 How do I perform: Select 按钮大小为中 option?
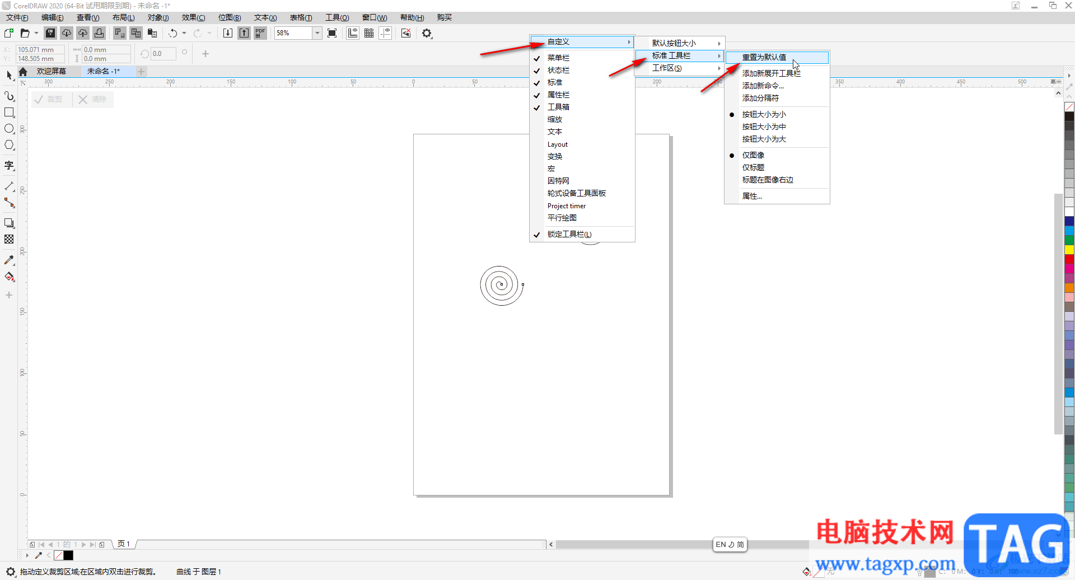coord(777,127)
